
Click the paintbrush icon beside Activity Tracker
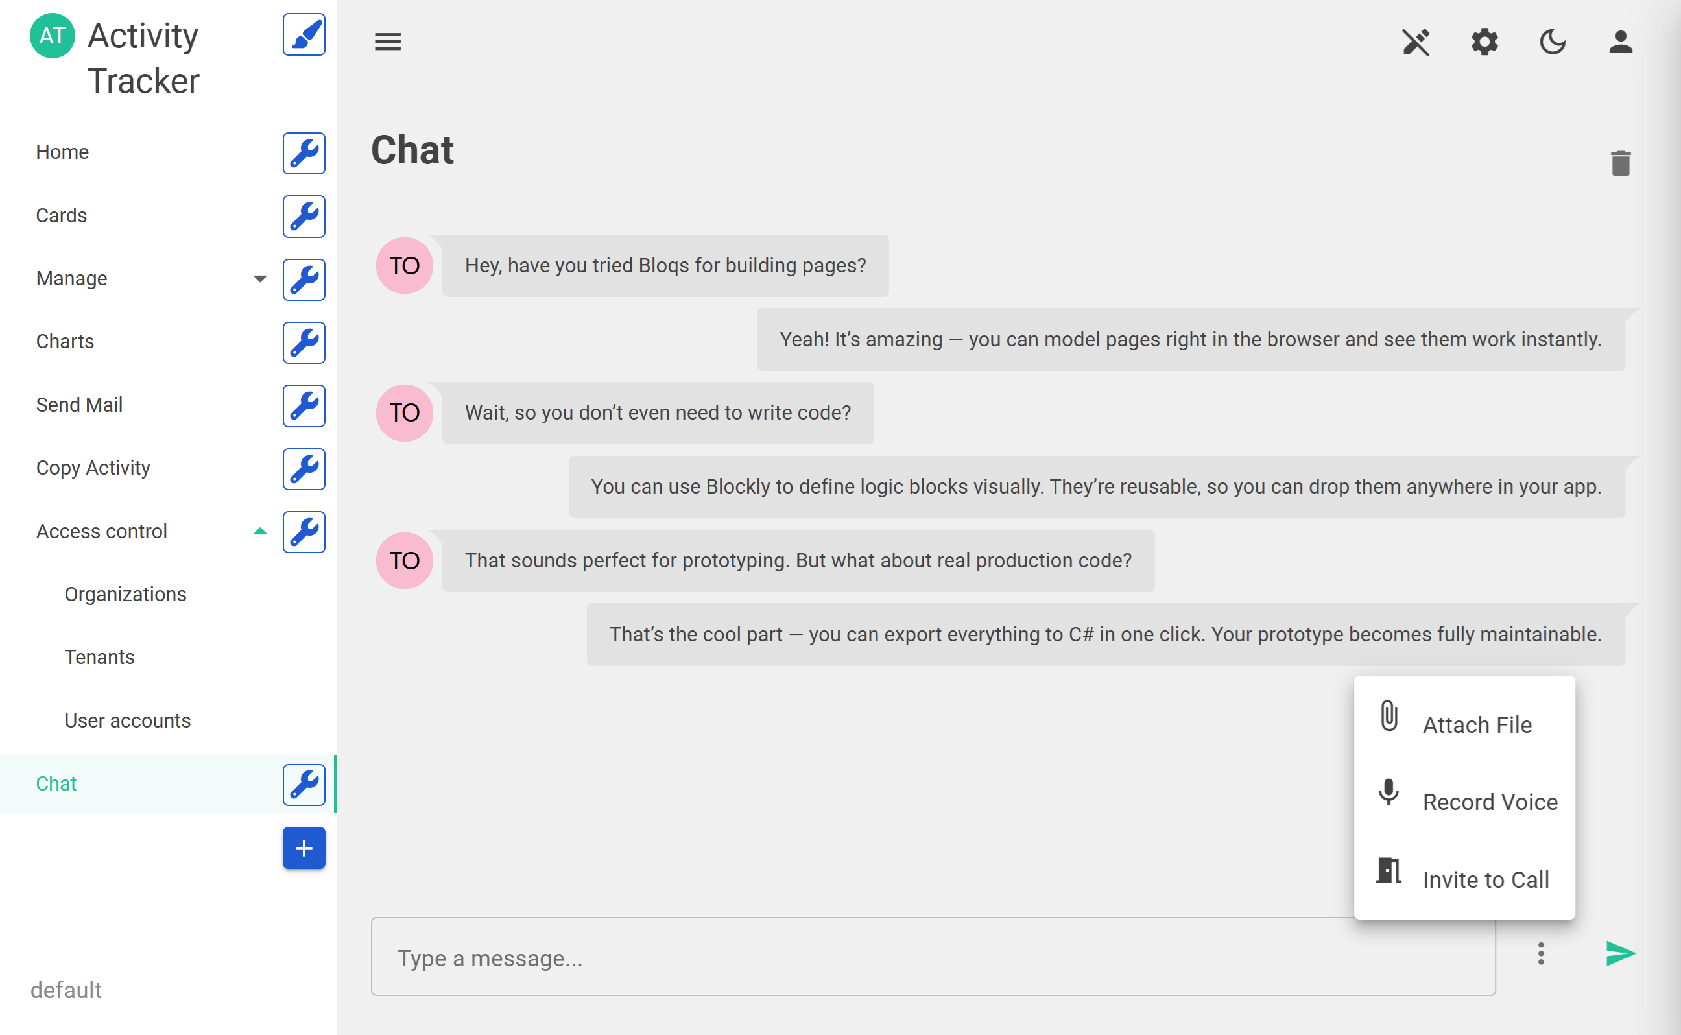click(x=304, y=35)
